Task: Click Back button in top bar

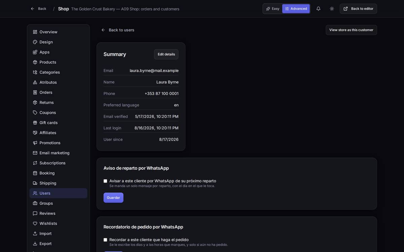Action: (38, 9)
